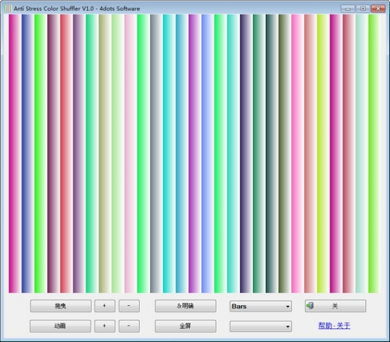Click the app icon in title bar
This screenshot has width=390, height=342.
tap(8, 8)
